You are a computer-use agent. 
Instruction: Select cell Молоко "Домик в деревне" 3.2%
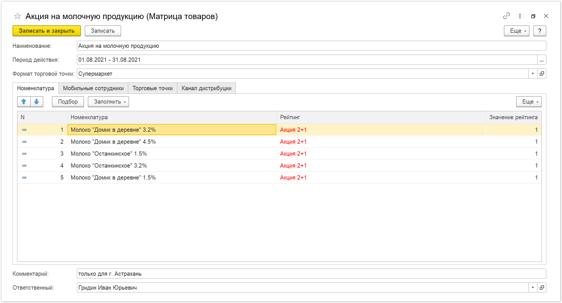point(172,130)
